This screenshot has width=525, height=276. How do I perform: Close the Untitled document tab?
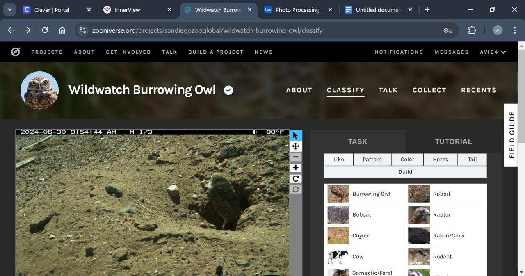pos(410,10)
